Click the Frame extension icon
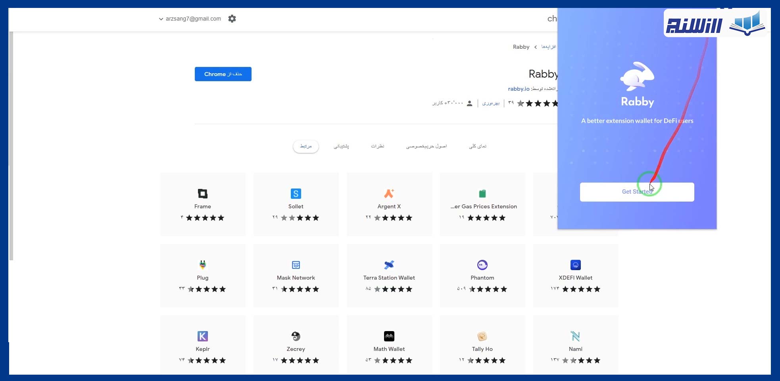Image resolution: width=780 pixels, height=381 pixels. 203,194
